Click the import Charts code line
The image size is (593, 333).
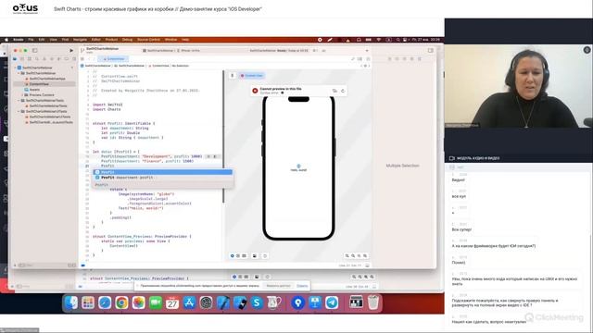click(x=107, y=109)
